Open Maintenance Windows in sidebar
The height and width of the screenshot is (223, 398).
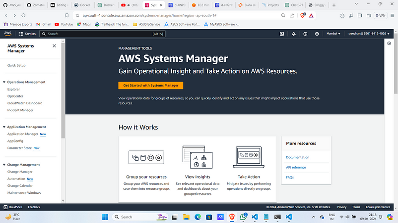[x=24, y=193]
